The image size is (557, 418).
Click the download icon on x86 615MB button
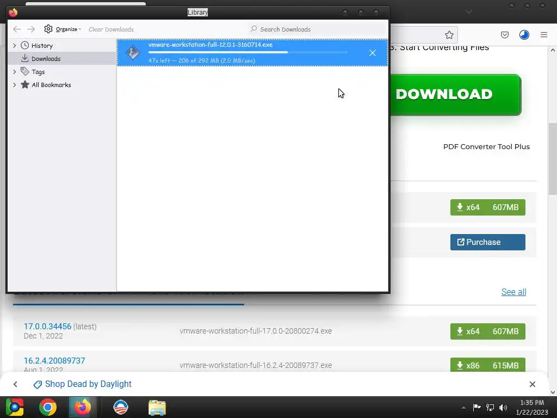coord(460,365)
